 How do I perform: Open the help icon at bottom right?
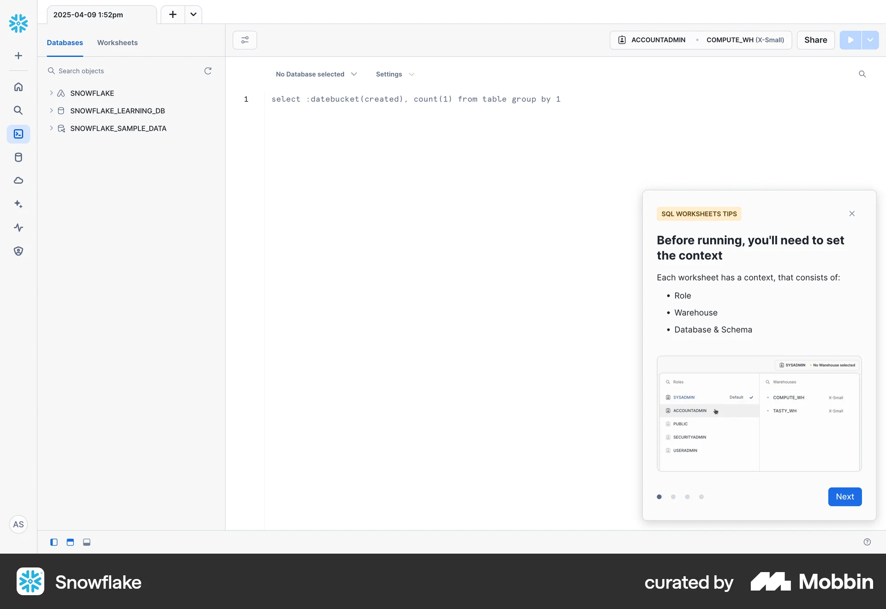866,541
